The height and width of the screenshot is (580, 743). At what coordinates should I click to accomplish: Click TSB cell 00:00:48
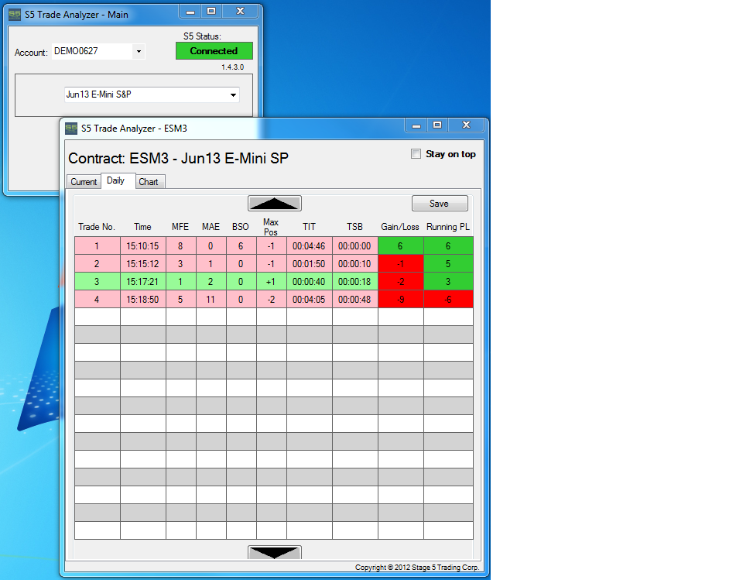point(355,299)
